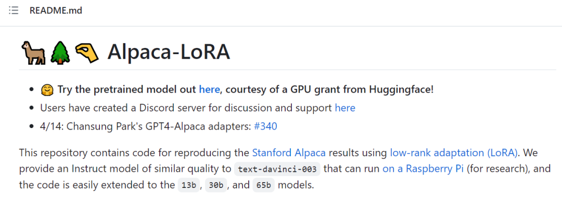Click the pinching hand emoji in the heading

[x=86, y=53]
